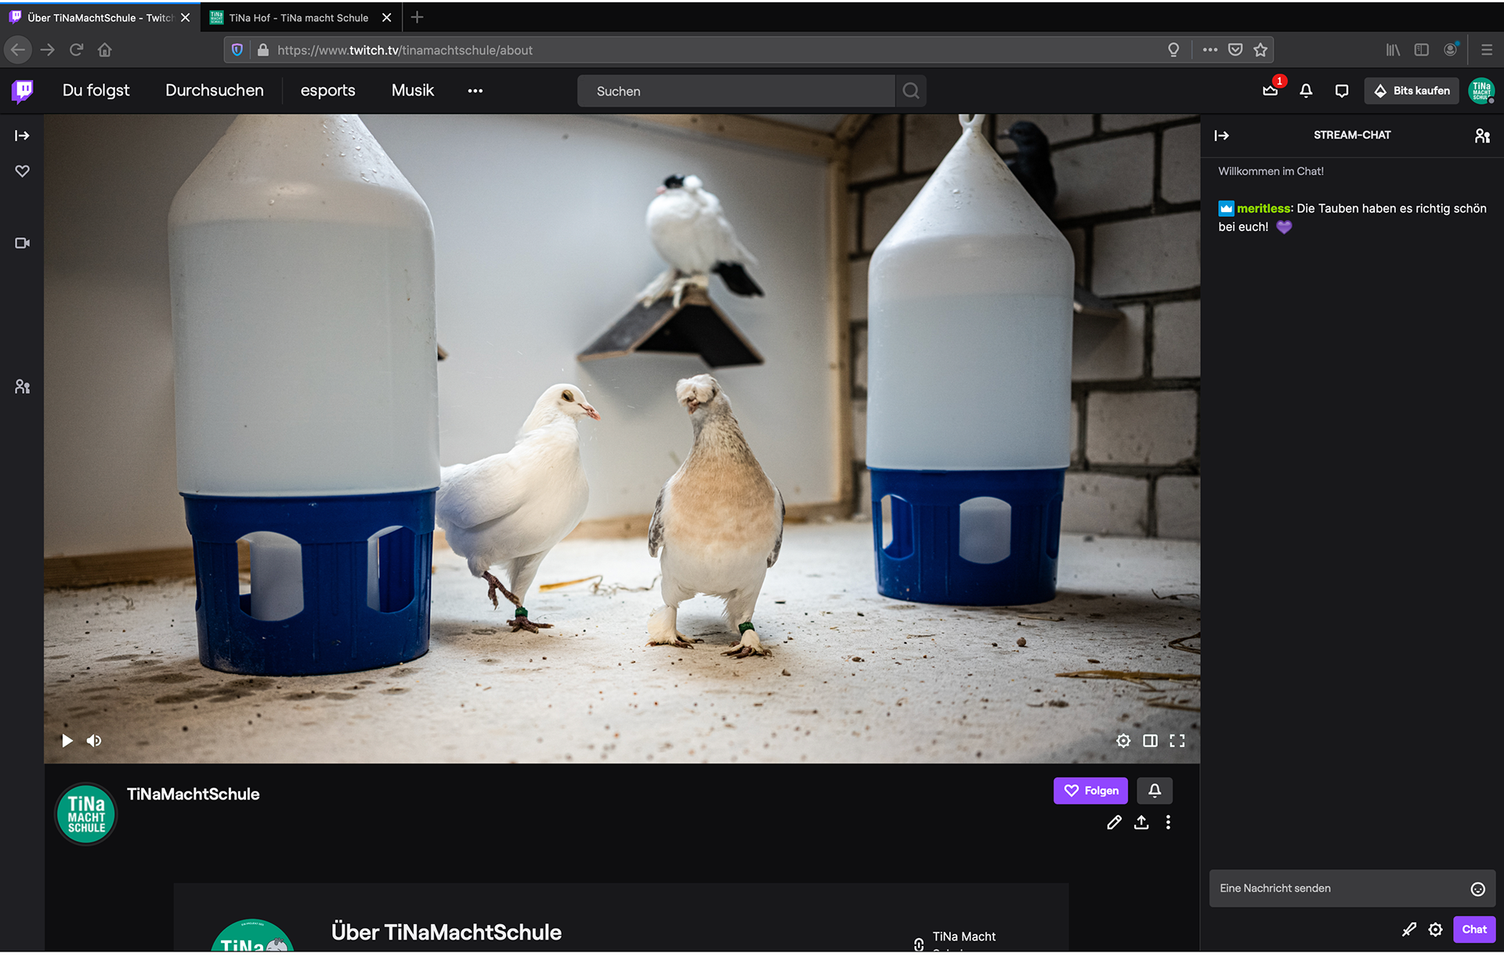Image resolution: width=1504 pixels, height=964 pixels.
Task: Click the Folgen follow button
Action: tap(1090, 791)
